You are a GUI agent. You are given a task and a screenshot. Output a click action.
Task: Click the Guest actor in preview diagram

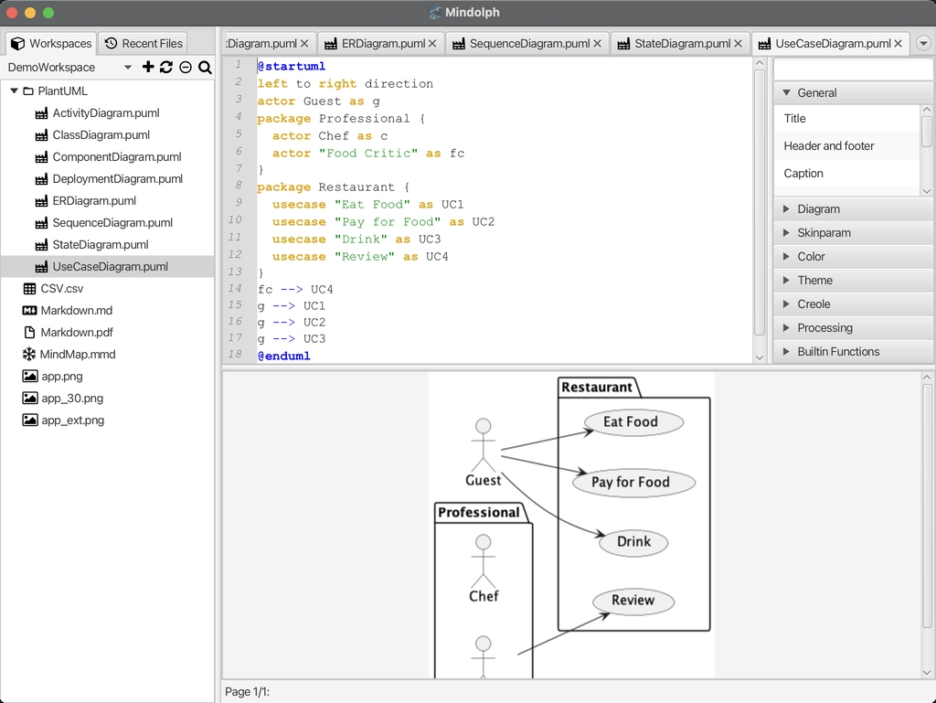(x=483, y=453)
